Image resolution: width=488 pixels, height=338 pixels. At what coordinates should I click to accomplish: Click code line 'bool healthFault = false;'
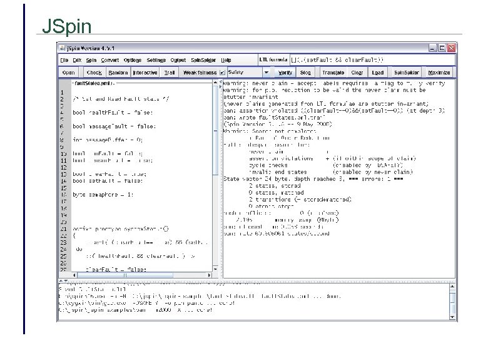pos(113,113)
